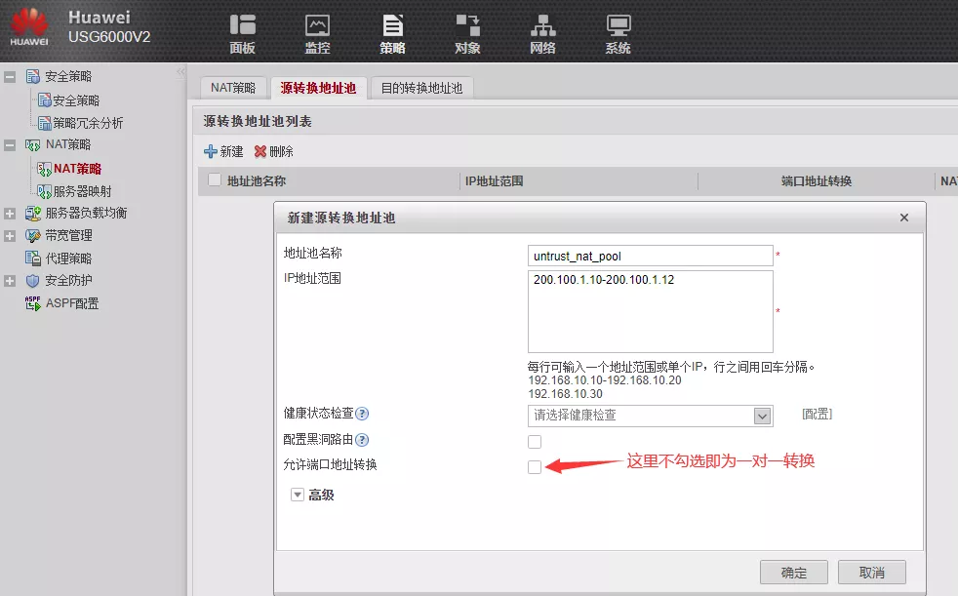
Task: Open the 网络 network icon
Action: point(542,26)
